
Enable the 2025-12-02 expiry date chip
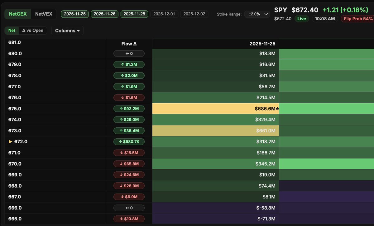[194, 14]
